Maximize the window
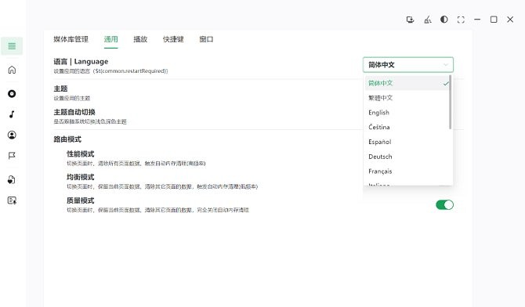 (x=494, y=20)
